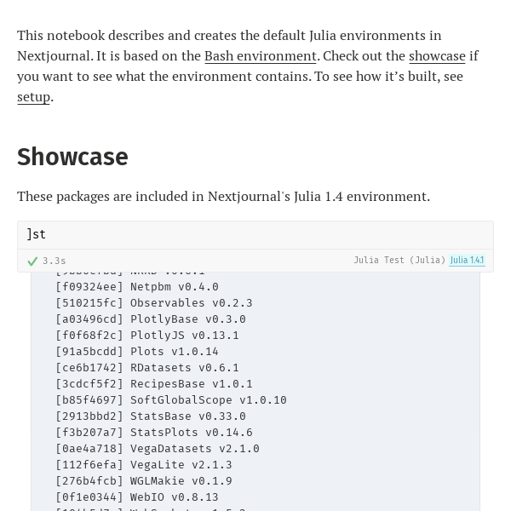This screenshot has height=511, width=511.
Task: Click the Observables v0.2.3 output line
Action: (x=154, y=303)
